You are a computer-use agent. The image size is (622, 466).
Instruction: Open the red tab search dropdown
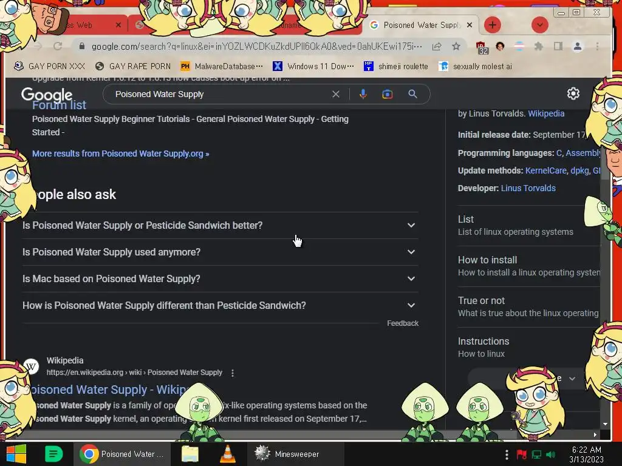coord(539,25)
